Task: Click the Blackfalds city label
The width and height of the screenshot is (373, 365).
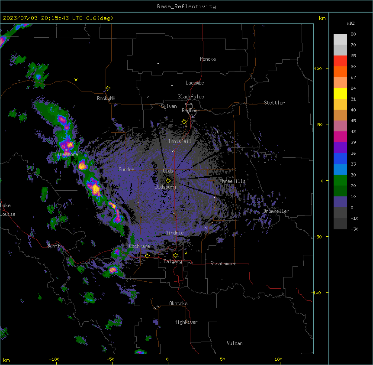Action: 191,97
